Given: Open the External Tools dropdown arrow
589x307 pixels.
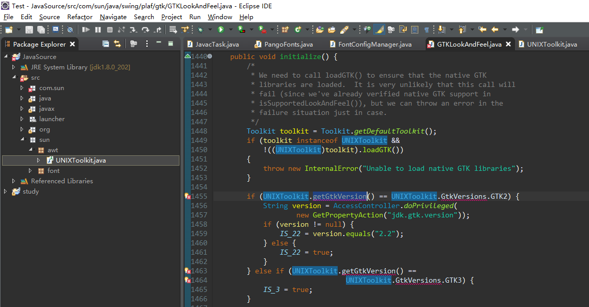Looking at the screenshot, I should 273,30.
